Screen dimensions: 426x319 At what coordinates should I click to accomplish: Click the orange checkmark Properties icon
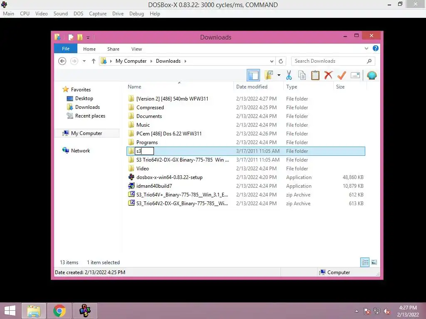click(342, 75)
